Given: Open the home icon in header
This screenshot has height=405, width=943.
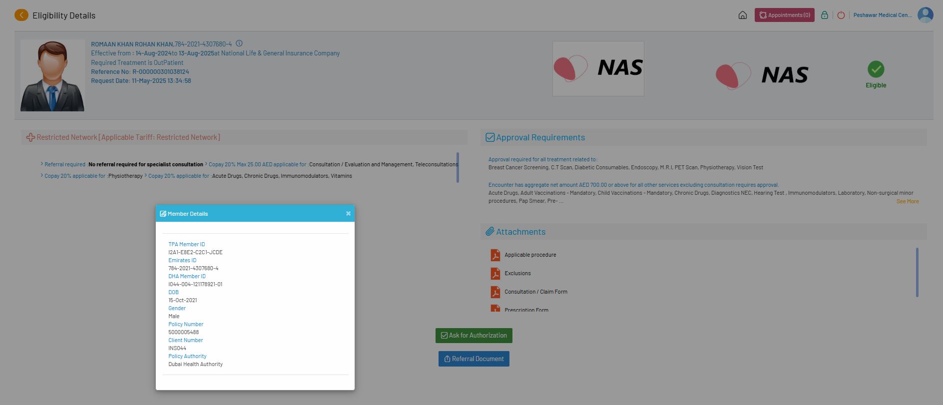Looking at the screenshot, I should point(743,15).
